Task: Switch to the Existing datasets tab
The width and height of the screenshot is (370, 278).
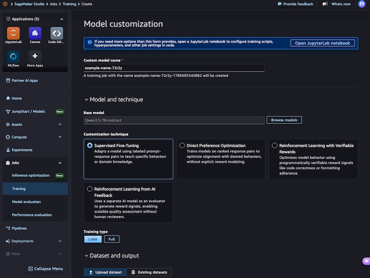Action: (x=149, y=272)
